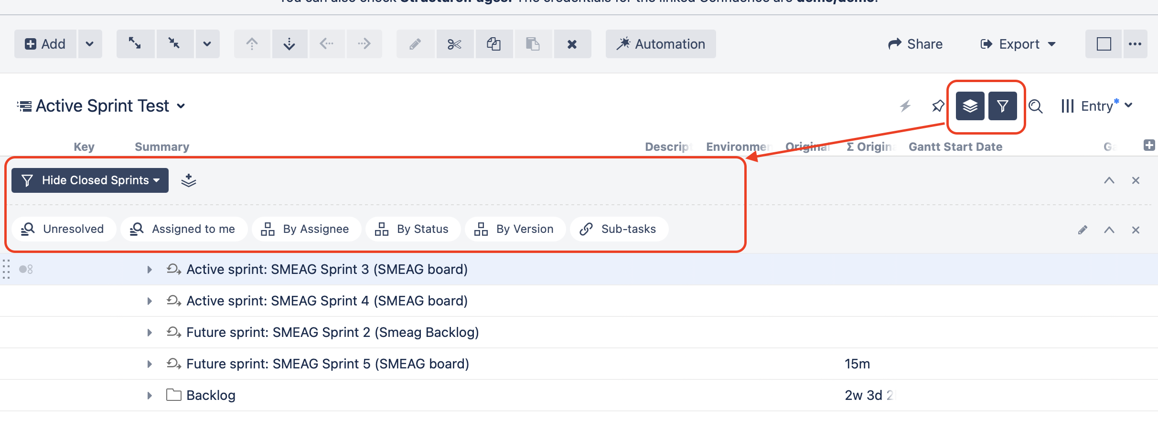The width and height of the screenshot is (1158, 440).
Task: Click the pin structure icon
Action: tap(938, 106)
